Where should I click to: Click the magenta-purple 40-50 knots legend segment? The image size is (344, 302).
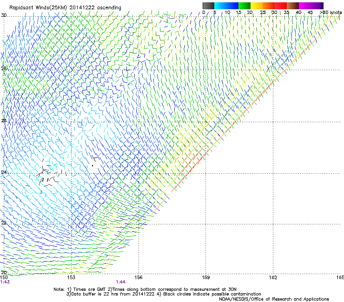pyautogui.click(x=311, y=6)
